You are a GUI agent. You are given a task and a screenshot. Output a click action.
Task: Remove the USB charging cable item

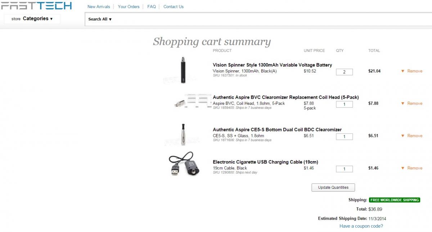[x=411, y=168]
